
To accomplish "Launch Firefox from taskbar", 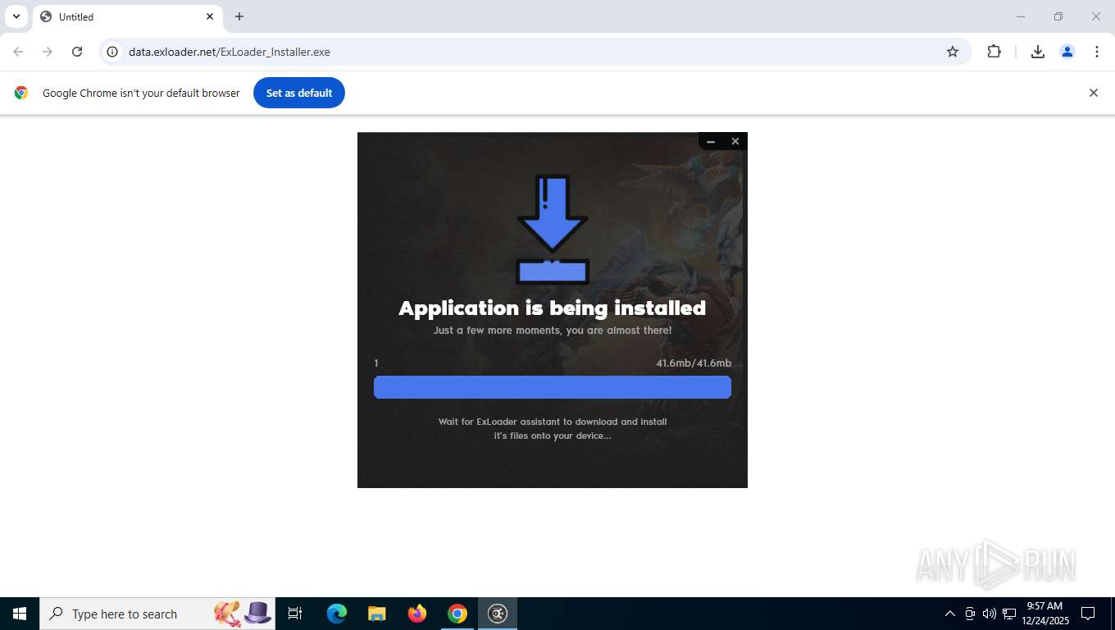I will coord(417,614).
